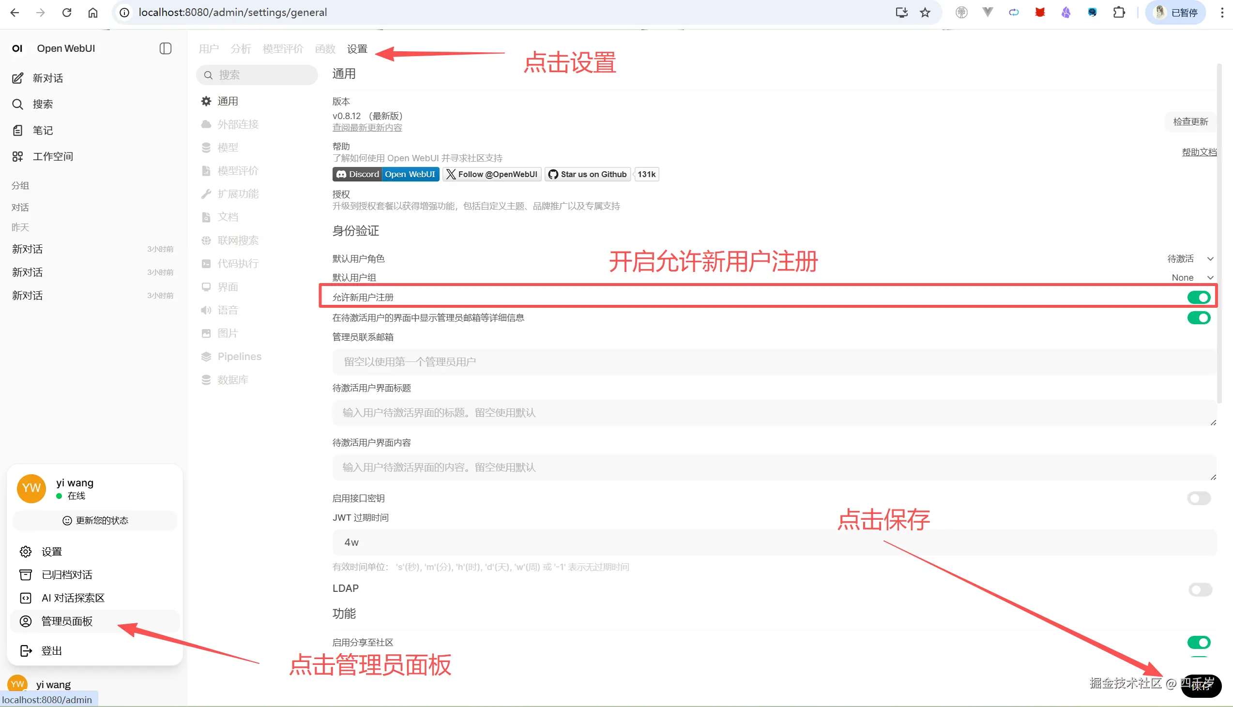This screenshot has width=1233, height=707.
Task: Switch to the 分析 tab
Action: point(241,48)
